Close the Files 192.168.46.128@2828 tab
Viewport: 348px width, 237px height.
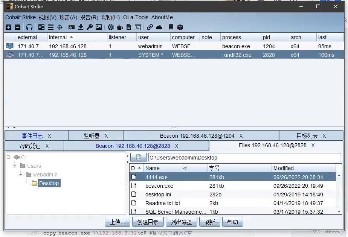(313, 145)
